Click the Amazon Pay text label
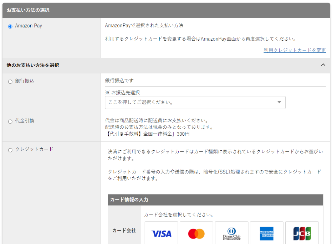The height and width of the screenshot is (244, 332). pyautogui.click(x=29, y=26)
